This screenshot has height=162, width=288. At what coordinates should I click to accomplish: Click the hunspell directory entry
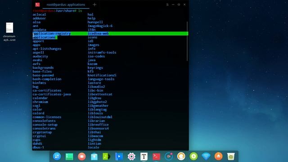pos(95,22)
